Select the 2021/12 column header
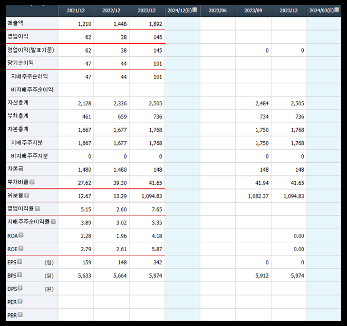This screenshot has width=347, height=326. point(76,11)
